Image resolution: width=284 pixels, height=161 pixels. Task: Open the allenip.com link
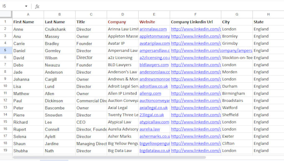pos(150,94)
